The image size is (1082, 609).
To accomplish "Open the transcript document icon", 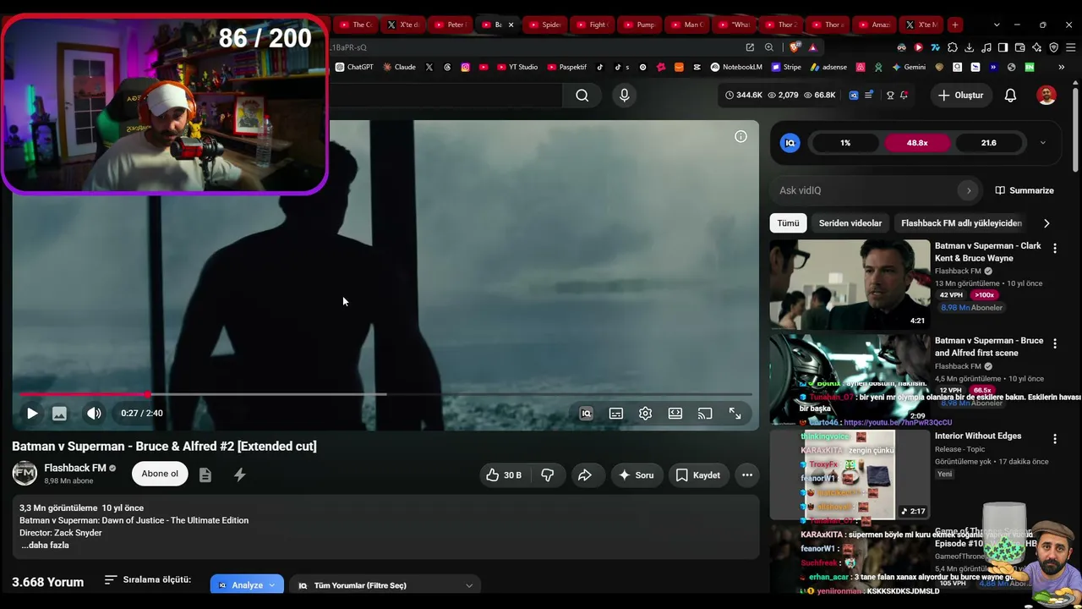I will [x=205, y=475].
